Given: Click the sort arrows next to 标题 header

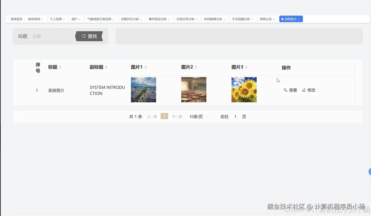Looking at the screenshot, I should coord(60,67).
